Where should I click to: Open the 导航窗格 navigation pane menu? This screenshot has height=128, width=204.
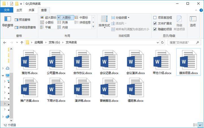8,22
